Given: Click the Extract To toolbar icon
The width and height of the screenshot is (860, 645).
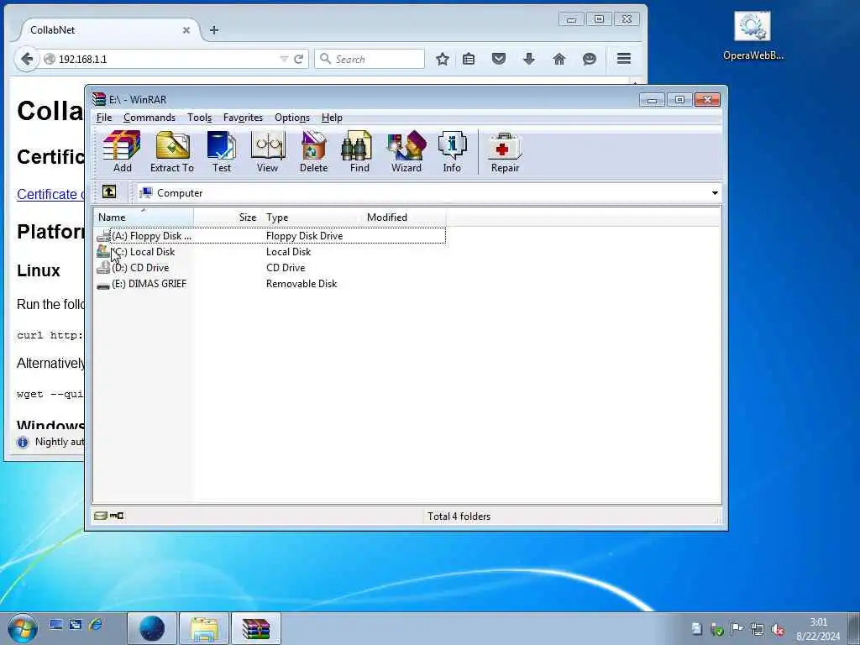Looking at the screenshot, I should coord(172,152).
